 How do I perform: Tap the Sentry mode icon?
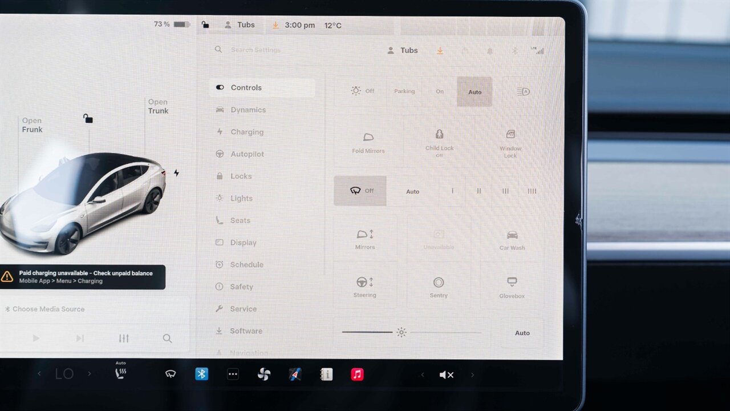click(x=439, y=287)
